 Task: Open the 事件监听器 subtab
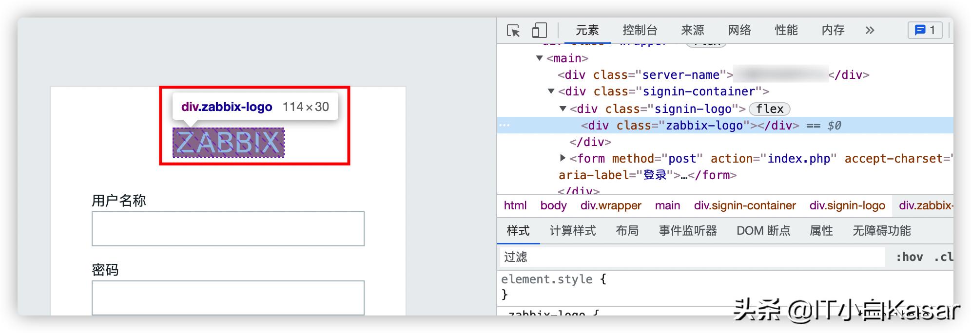pos(688,231)
